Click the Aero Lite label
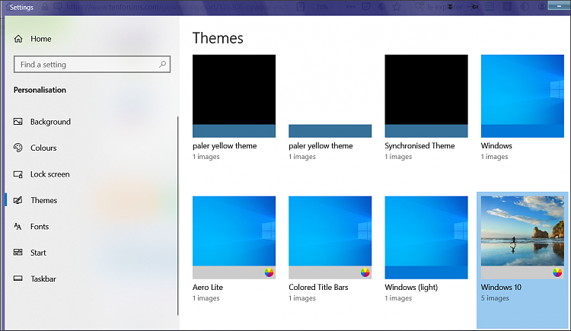571x331 pixels. [x=208, y=288]
